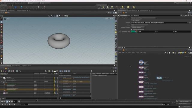Open the Action Edit dropdown
192x108 pixels.
coord(139,25)
